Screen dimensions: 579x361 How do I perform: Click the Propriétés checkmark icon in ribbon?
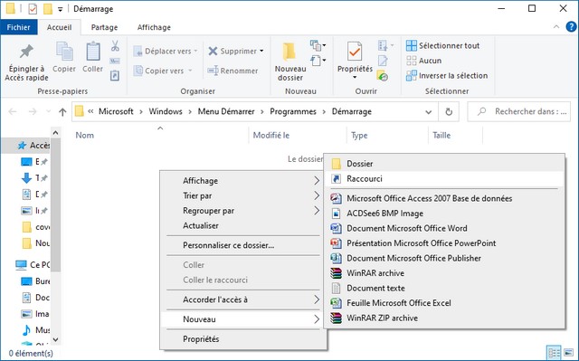(355, 52)
